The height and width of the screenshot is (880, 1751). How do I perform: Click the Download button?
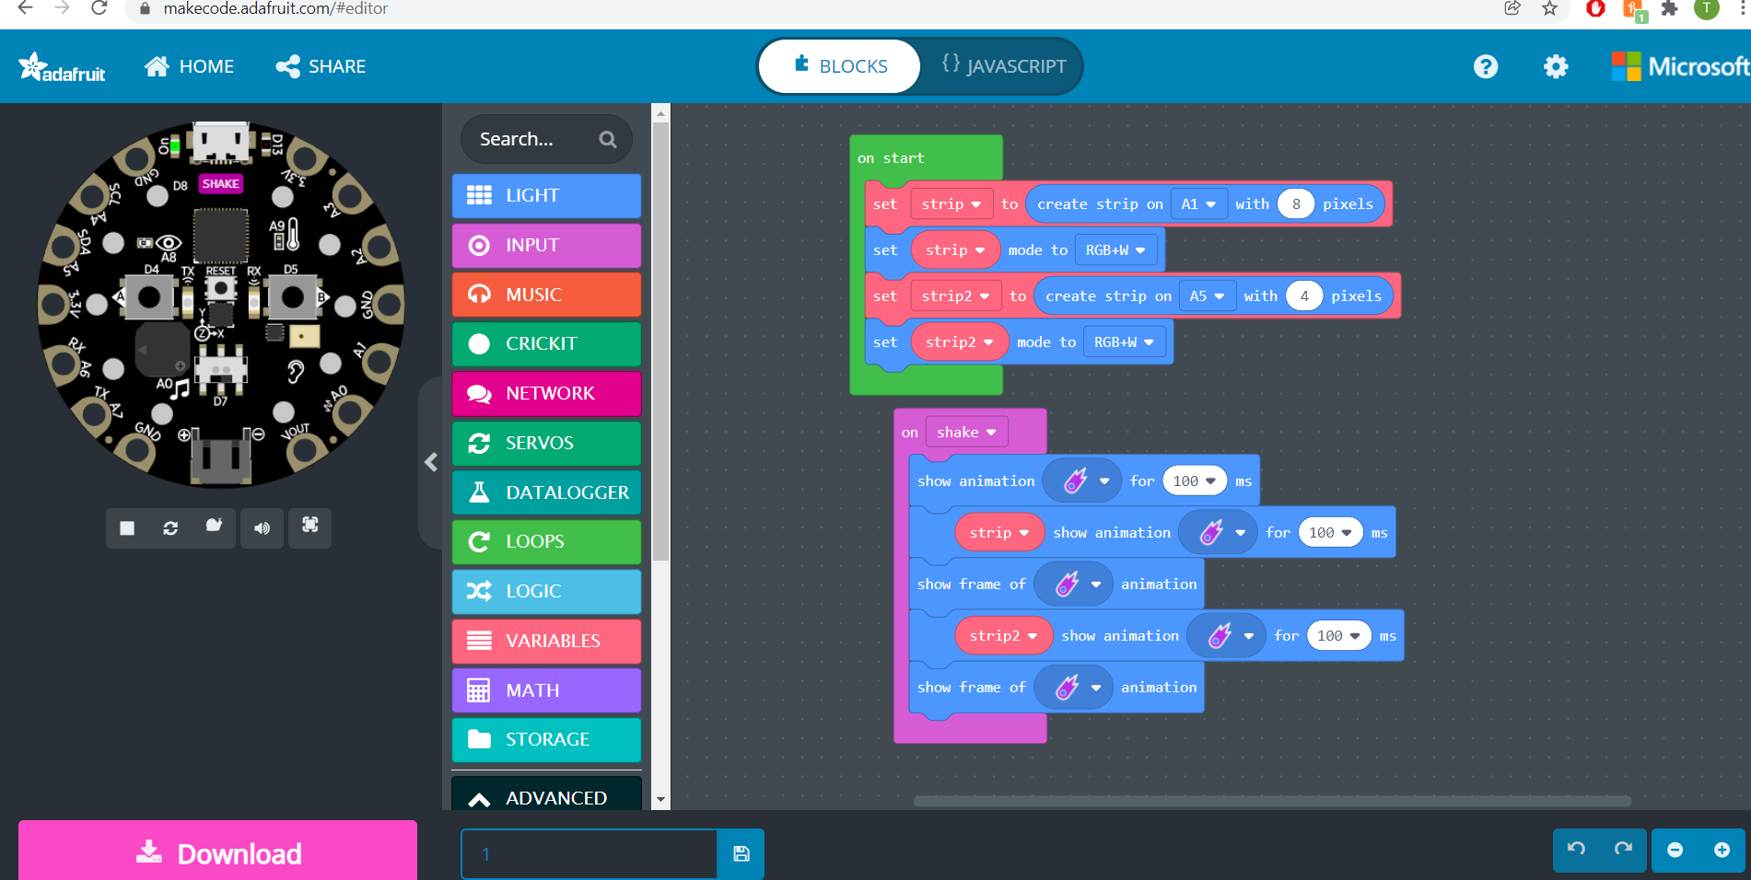217,851
